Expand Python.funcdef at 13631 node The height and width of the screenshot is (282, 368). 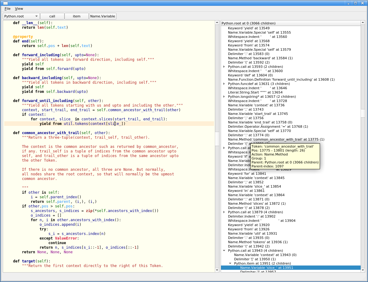[224, 84]
